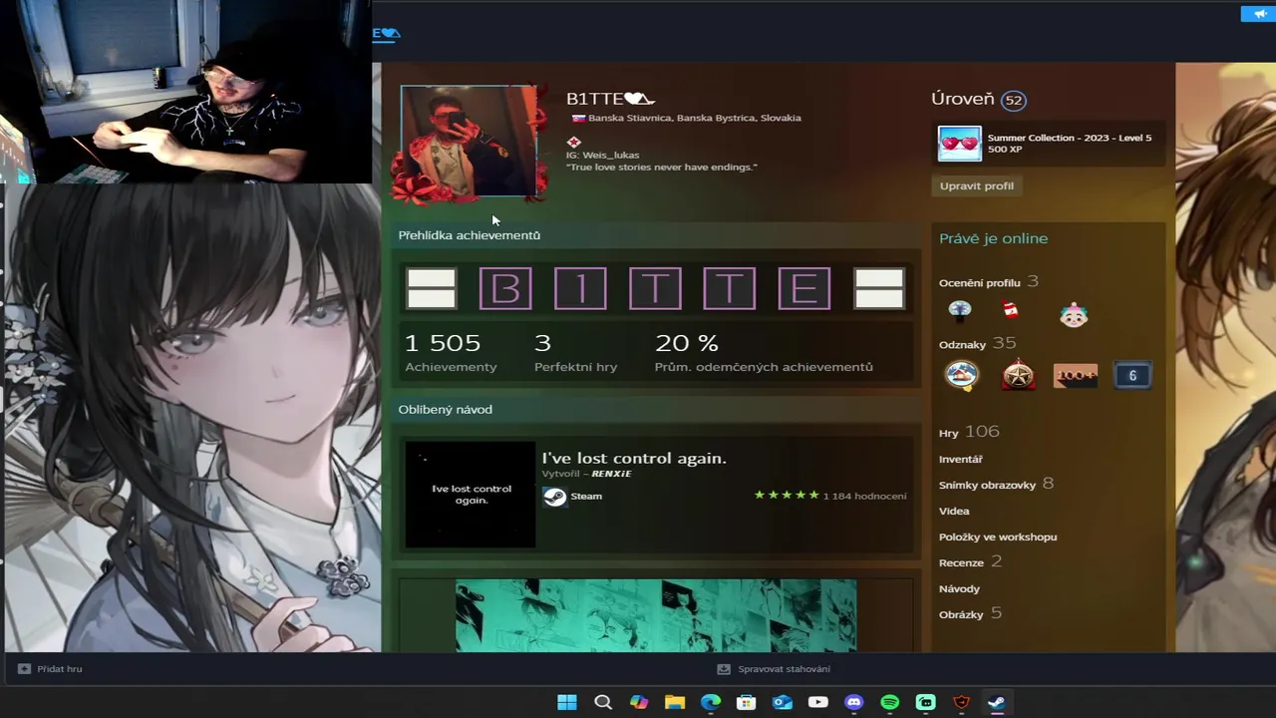Open the teal manga artwork showcase image
Screen dimensions: 1276x718
tap(656, 615)
